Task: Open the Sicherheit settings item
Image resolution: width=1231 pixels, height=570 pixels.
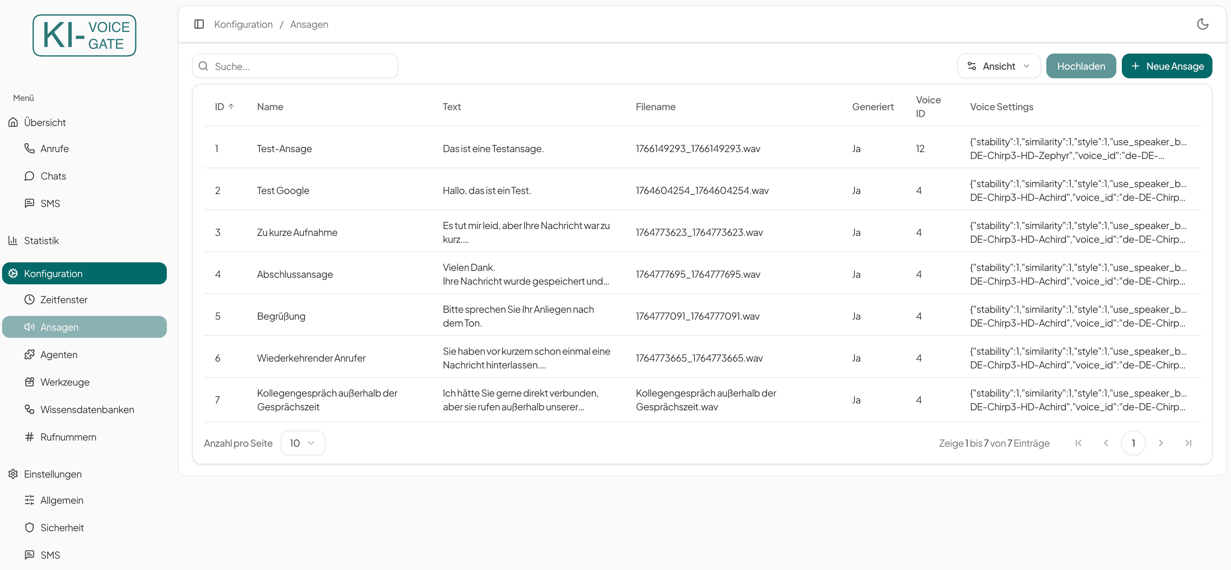Action: click(x=62, y=527)
